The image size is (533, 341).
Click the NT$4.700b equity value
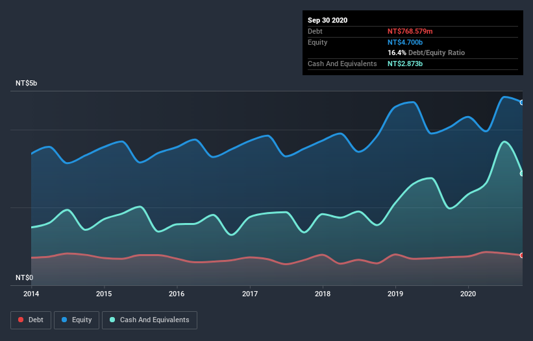tap(405, 42)
